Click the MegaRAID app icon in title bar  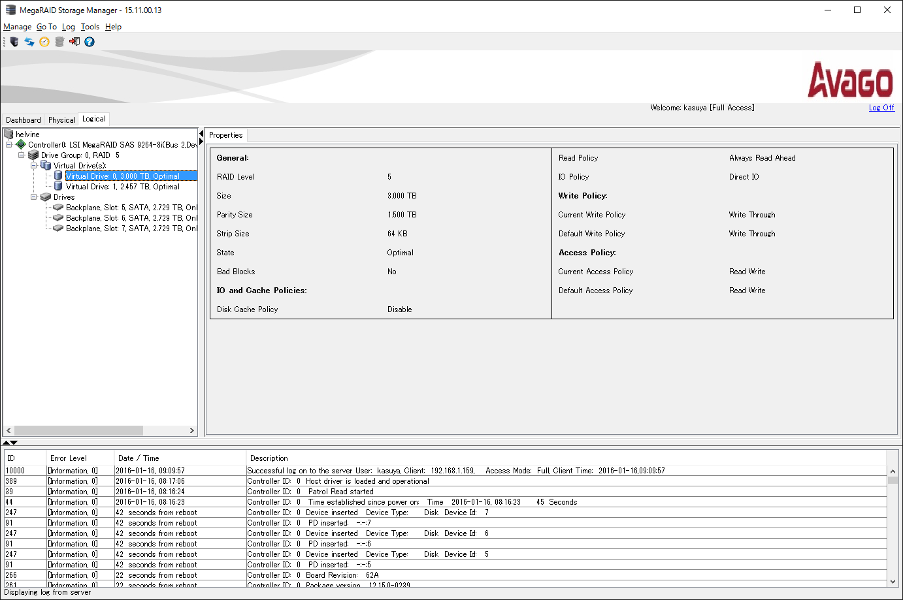coord(10,10)
